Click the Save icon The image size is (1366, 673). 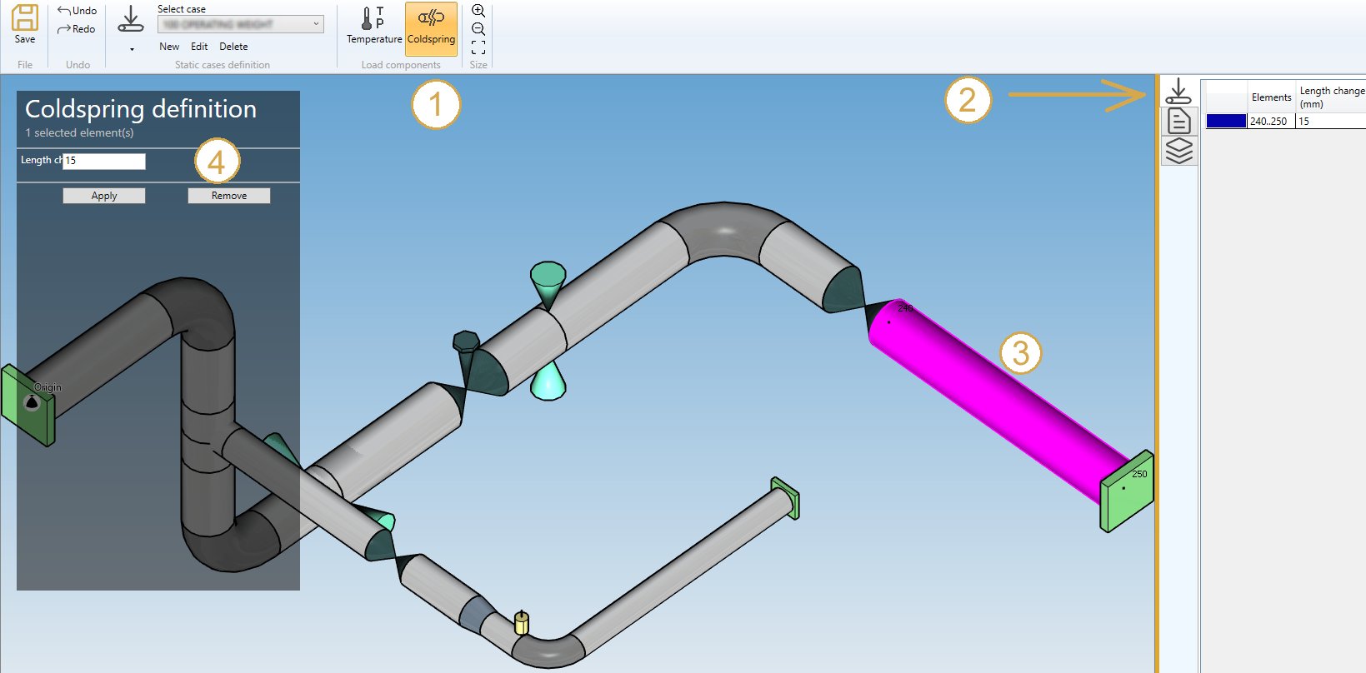pyautogui.click(x=25, y=25)
